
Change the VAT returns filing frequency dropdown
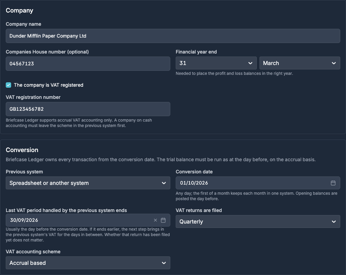[x=258, y=221]
